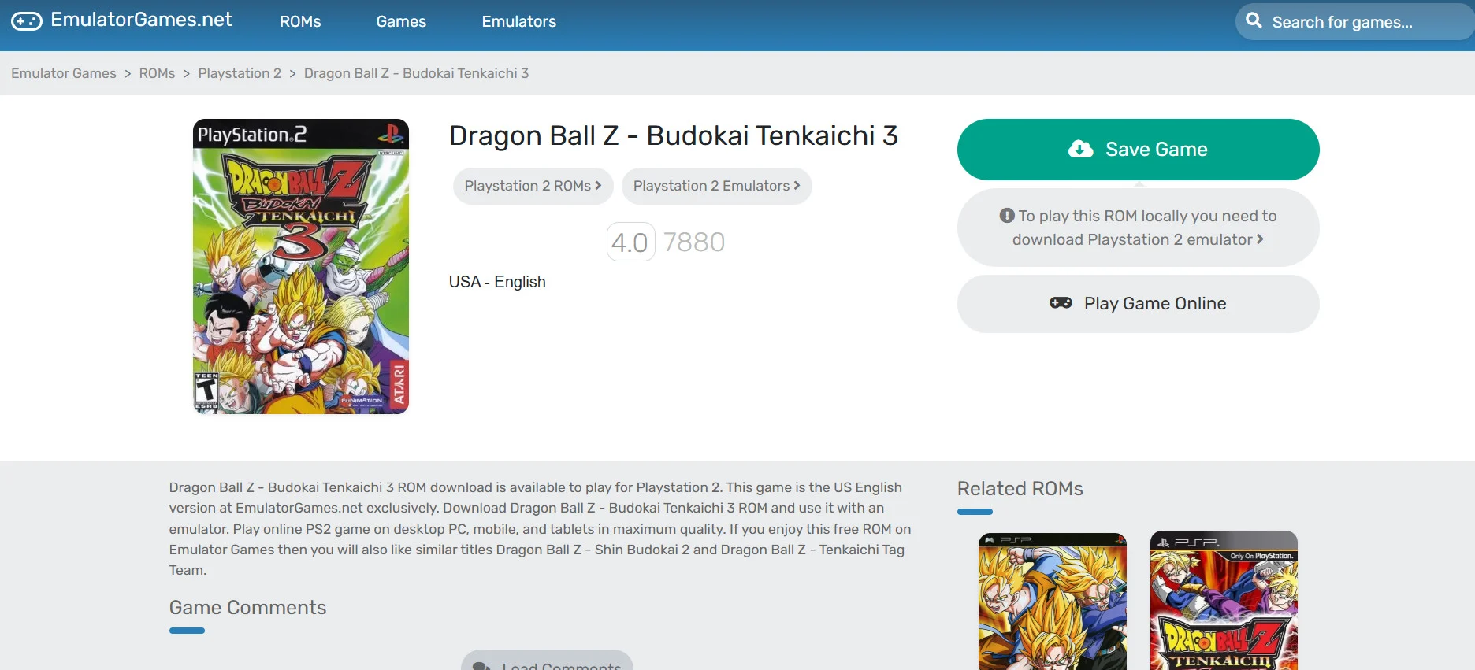Viewport: 1475px width, 670px height.
Task: Click the gamepad icon on Play Game Online
Action: [x=1061, y=303]
